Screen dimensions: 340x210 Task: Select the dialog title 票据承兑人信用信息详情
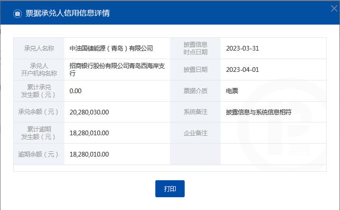pyautogui.click(x=68, y=13)
